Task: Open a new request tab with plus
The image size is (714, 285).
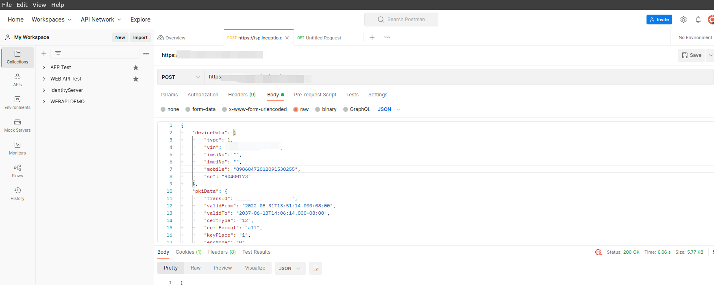Action: (x=372, y=37)
